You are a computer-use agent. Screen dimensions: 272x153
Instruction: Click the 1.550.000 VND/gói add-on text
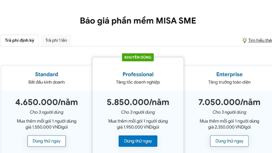coord(47,127)
